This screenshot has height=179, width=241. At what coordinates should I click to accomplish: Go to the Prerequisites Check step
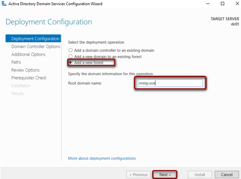[x=29, y=78]
